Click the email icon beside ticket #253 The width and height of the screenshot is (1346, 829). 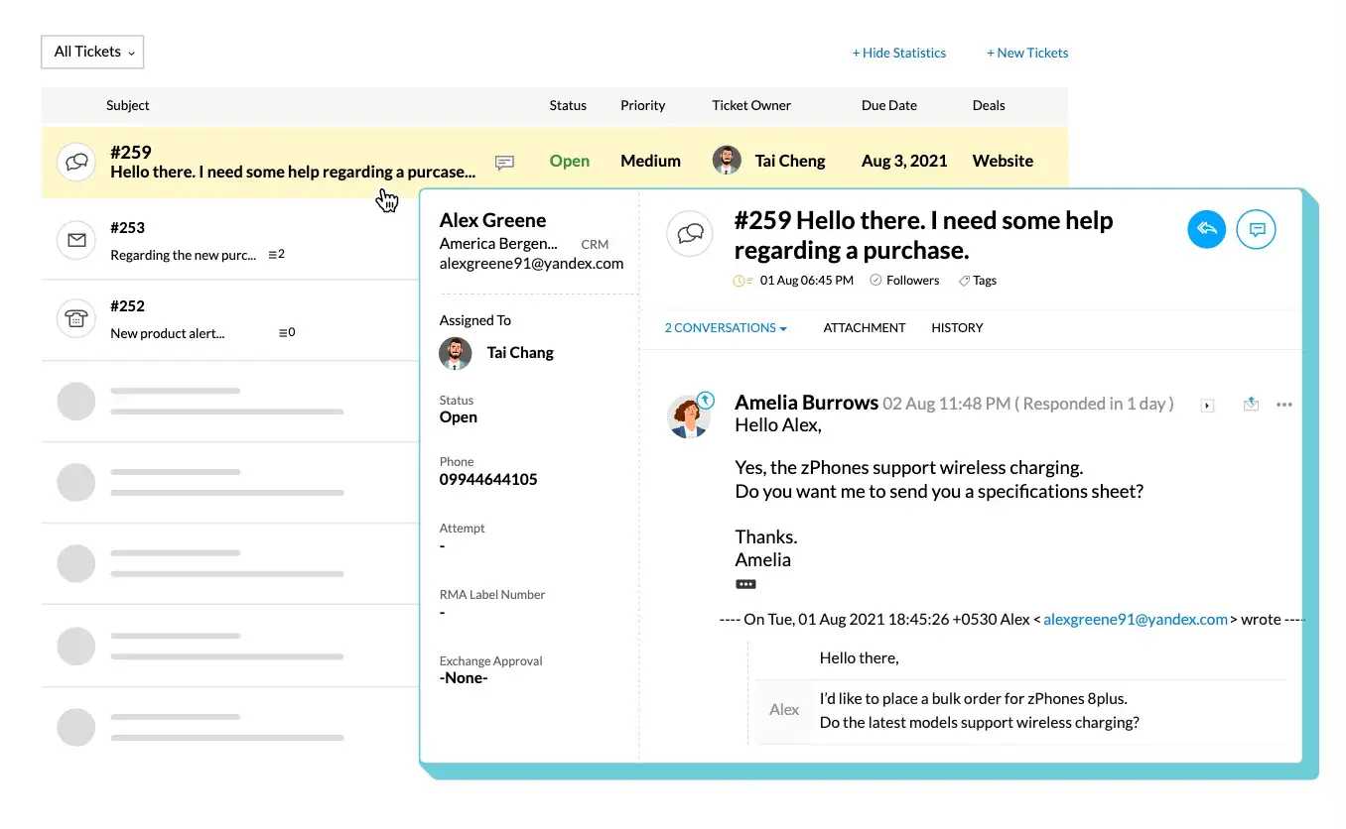(x=76, y=239)
